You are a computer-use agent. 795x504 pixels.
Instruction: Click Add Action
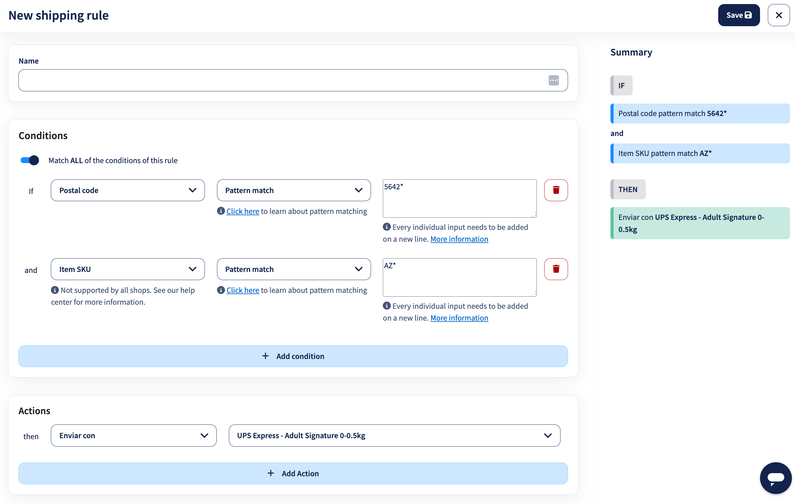(293, 473)
